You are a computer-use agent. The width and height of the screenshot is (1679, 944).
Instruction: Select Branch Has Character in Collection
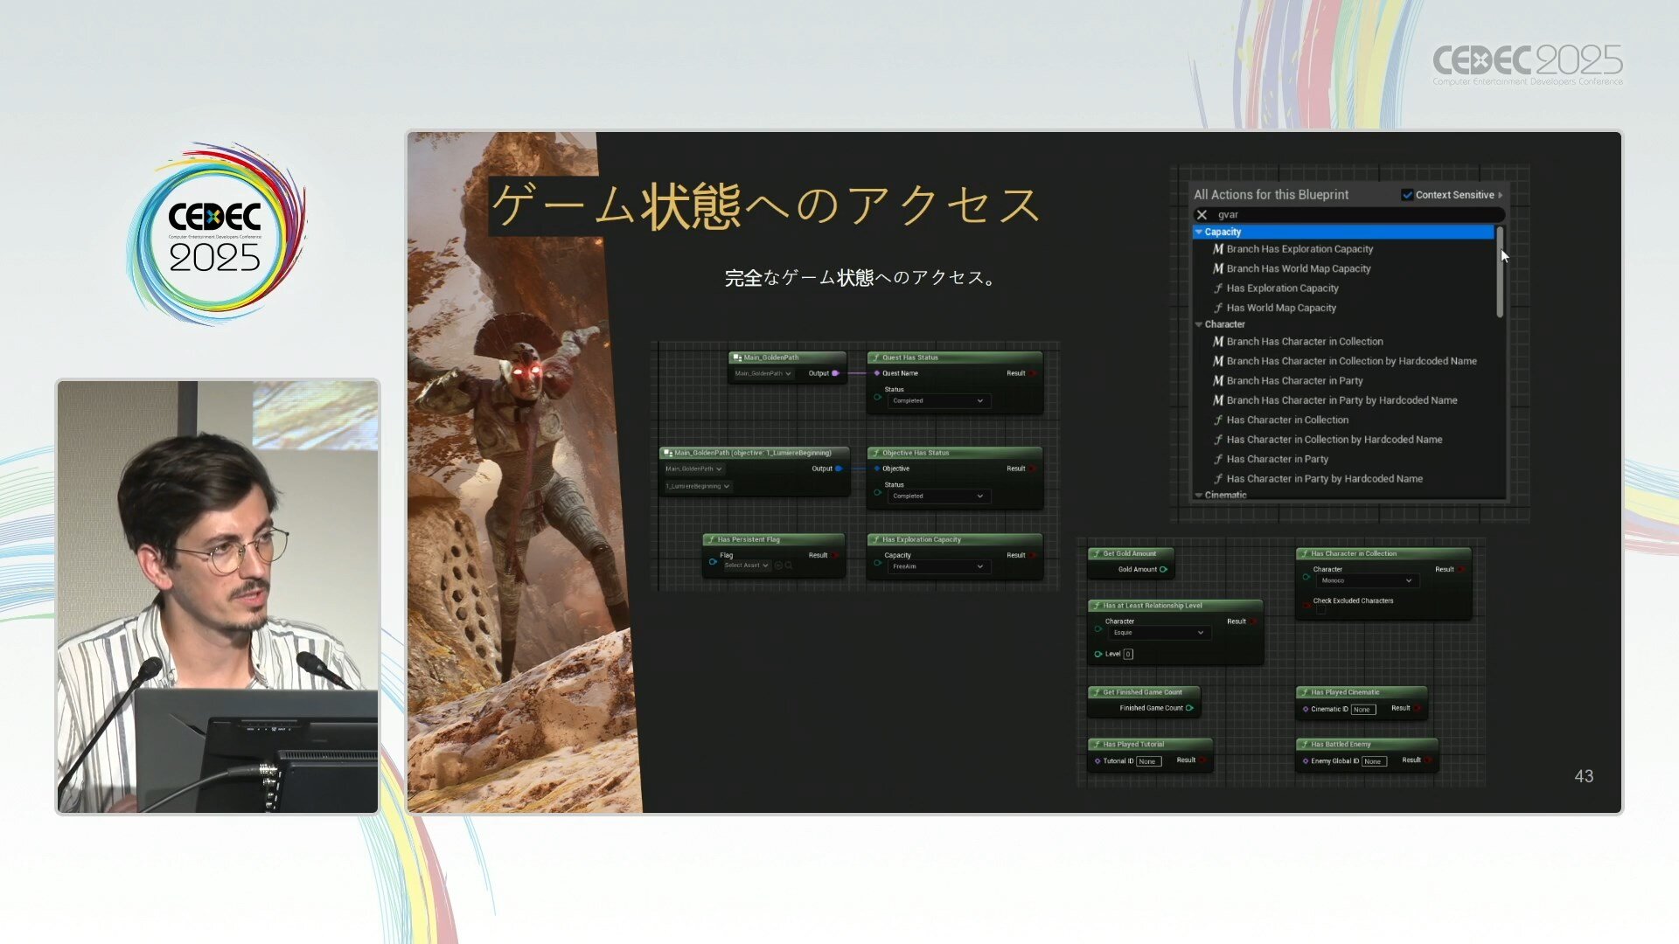pyautogui.click(x=1298, y=342)
